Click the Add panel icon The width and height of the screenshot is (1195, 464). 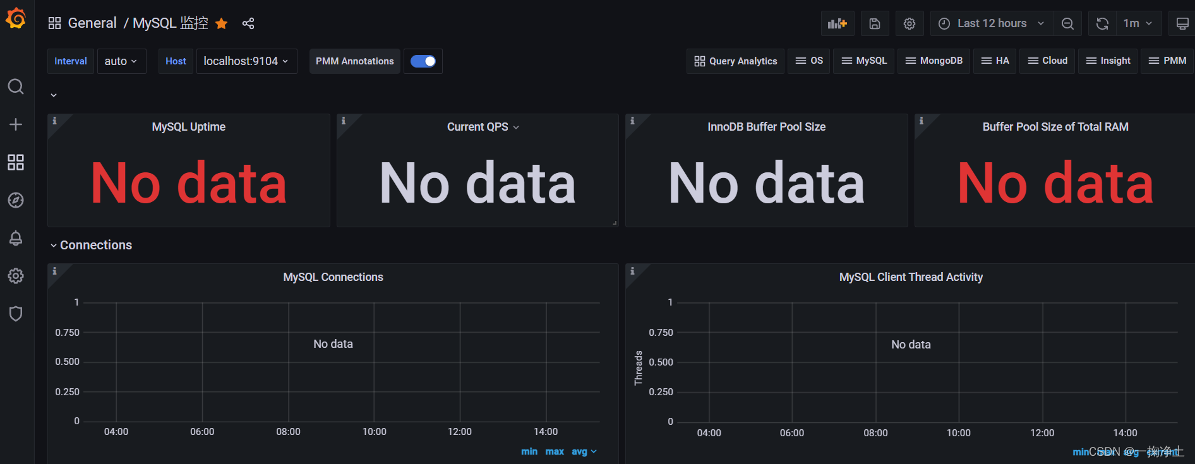pyautogui.click(x=838, y=23)
